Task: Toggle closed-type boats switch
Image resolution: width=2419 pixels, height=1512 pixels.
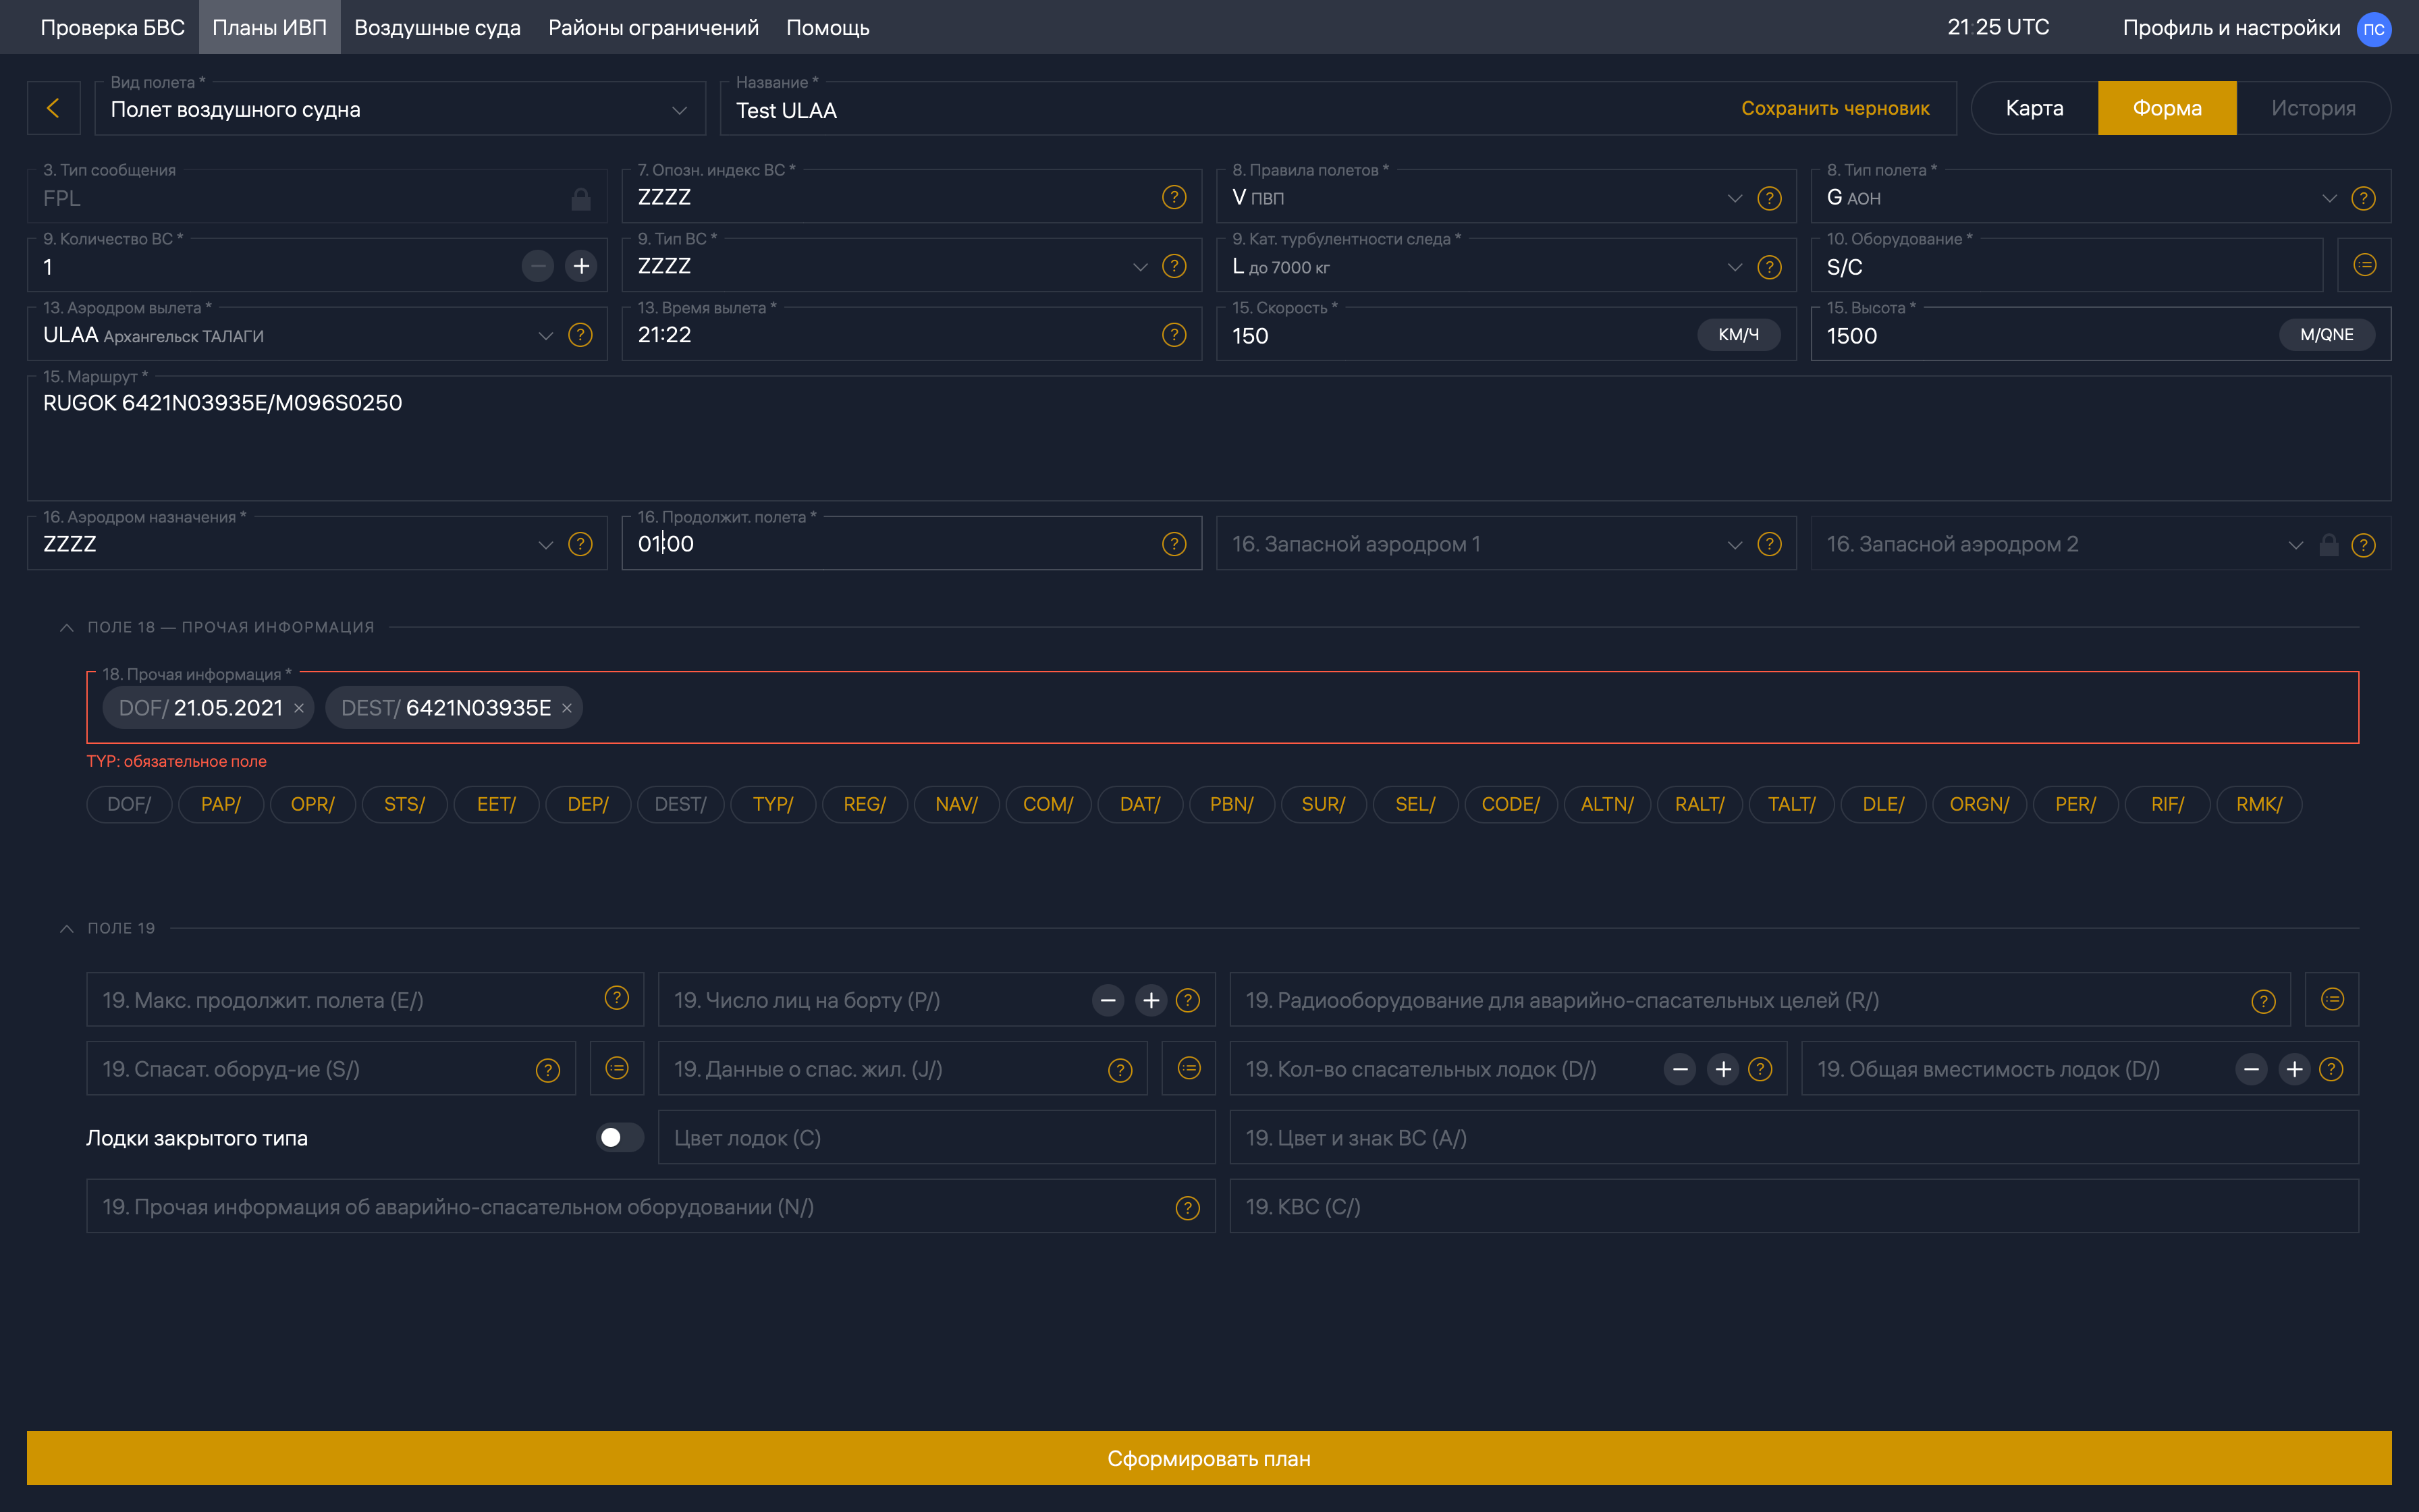Action: 619,1138
